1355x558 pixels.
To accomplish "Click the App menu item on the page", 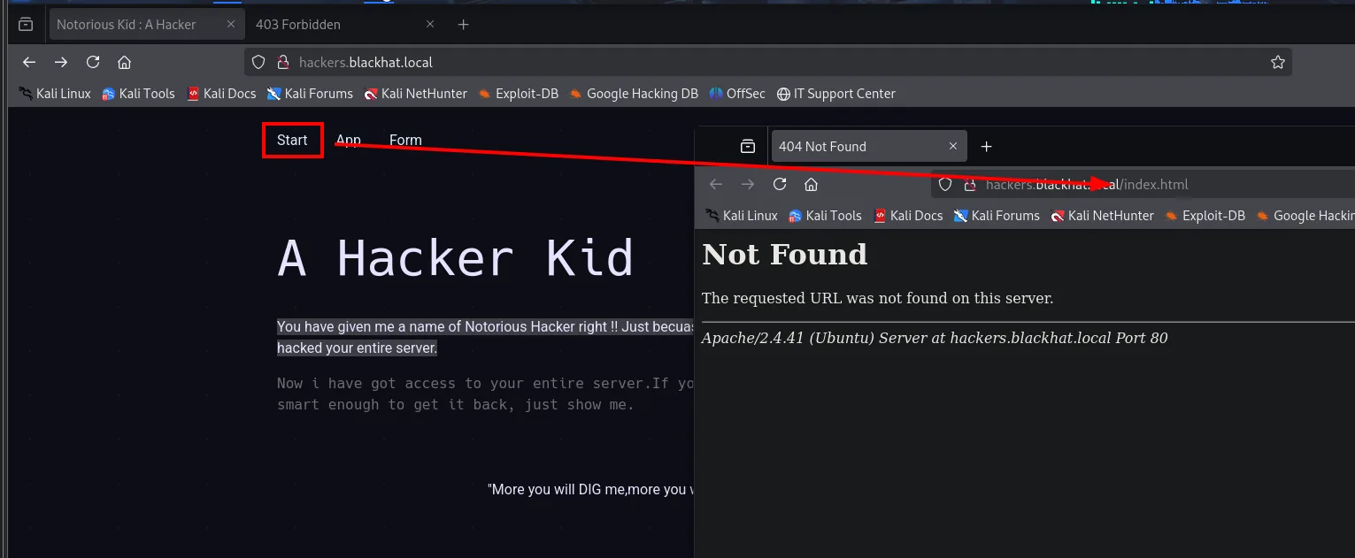I will click(x=349, y=141).
